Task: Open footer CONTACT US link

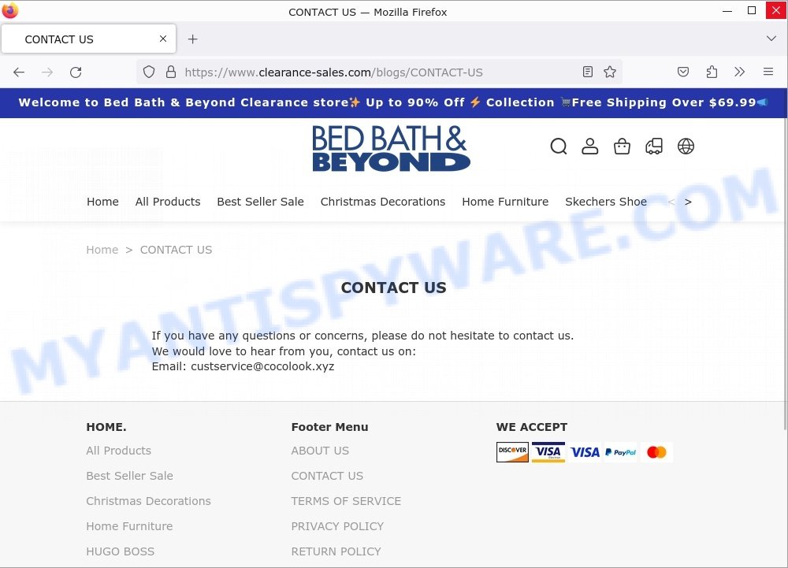Action: tap(327, 476)
